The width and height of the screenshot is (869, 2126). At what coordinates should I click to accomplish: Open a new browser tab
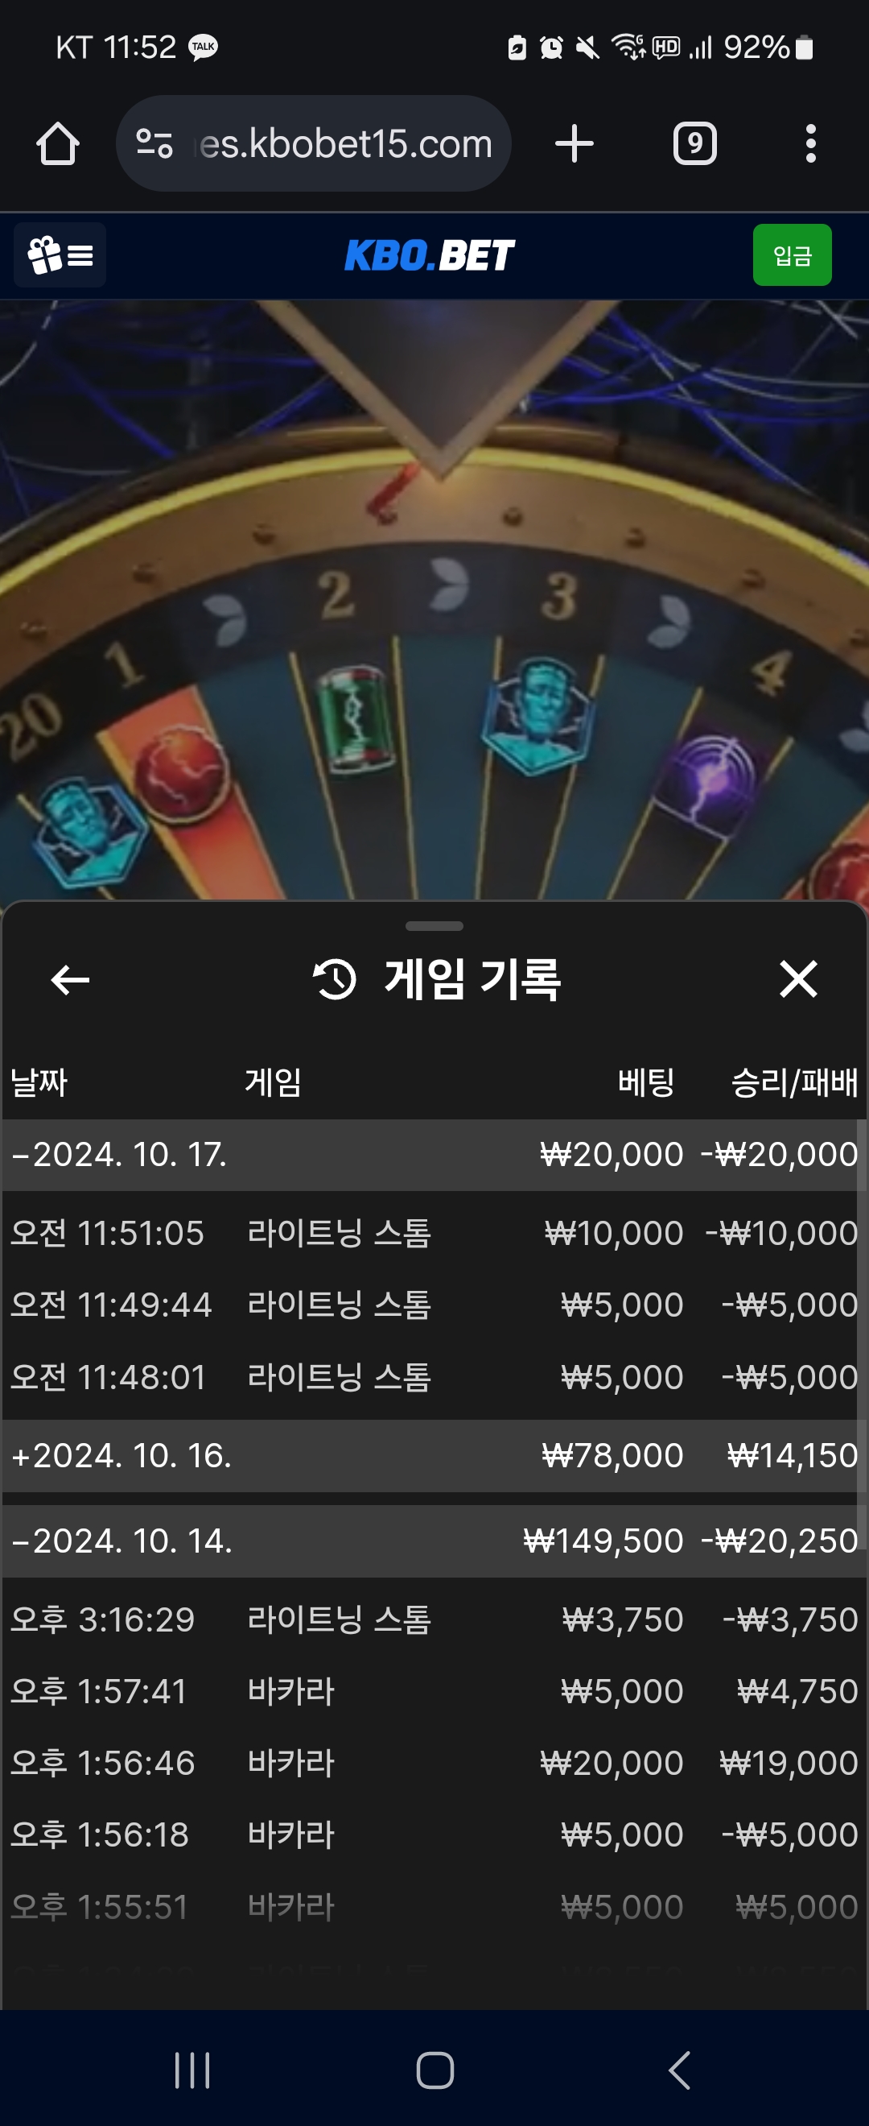[x=575, y=144]
